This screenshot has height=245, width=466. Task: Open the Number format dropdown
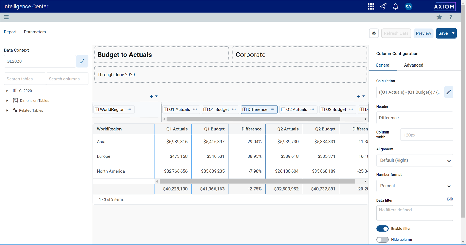point(414,186)
